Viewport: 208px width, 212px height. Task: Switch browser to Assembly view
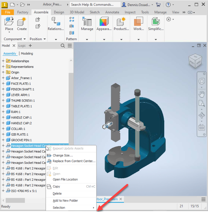pyautogui.click(x=10, y=54)
